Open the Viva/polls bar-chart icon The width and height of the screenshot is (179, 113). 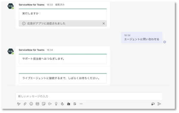click(69, 104)
